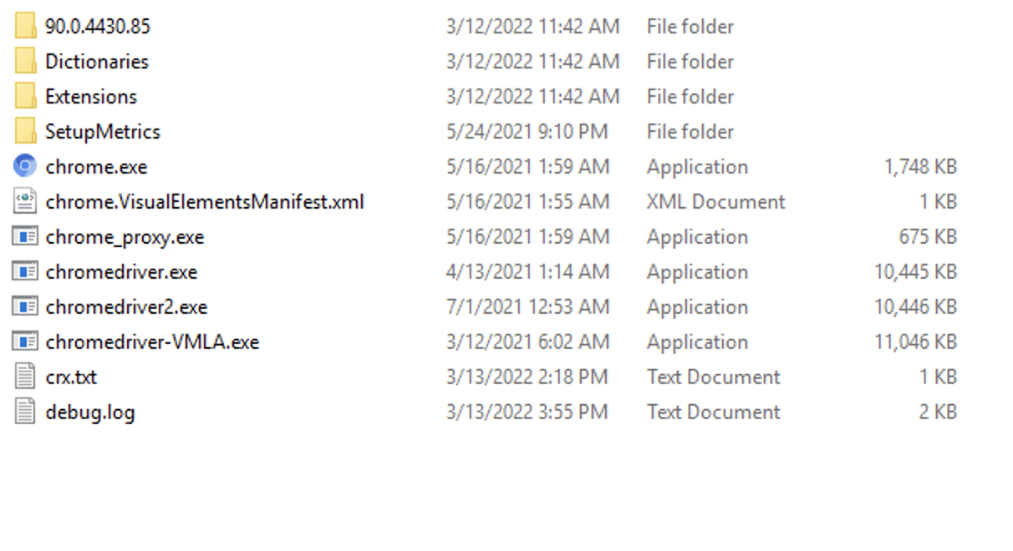Select the 3/13/2022 2:18 PM date of crx.txt

coord(527,377)
